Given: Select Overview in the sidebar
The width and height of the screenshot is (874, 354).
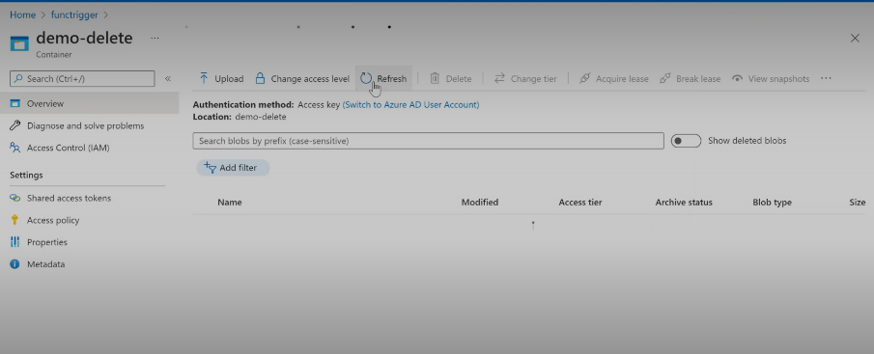Looking at the screenshot, I should tap(89, 103).
